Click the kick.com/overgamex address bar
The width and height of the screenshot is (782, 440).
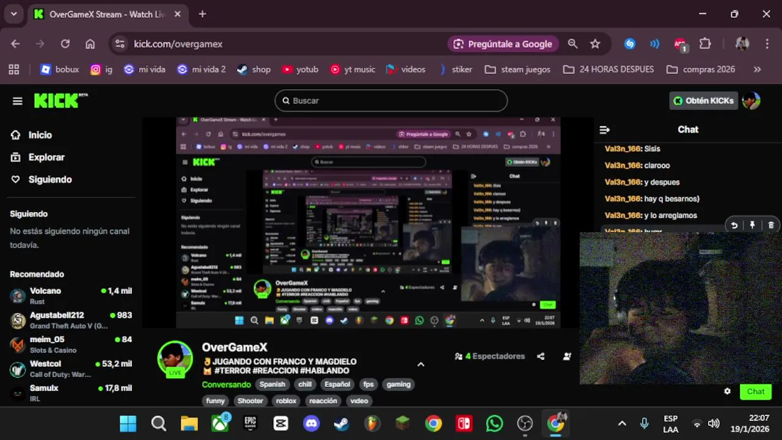point(178,44)
